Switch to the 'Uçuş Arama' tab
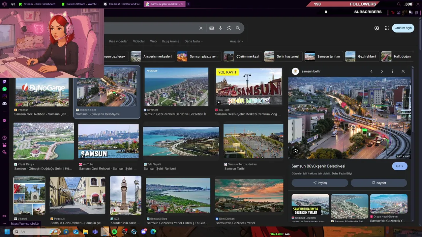Screen dimensions: 422x237 coord(170,41)
